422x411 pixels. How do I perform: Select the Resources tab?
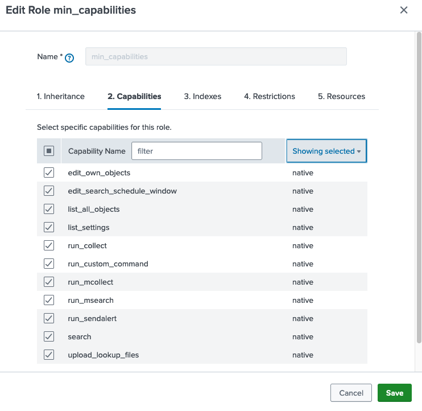pyautogui.click(x=341, y=97)
